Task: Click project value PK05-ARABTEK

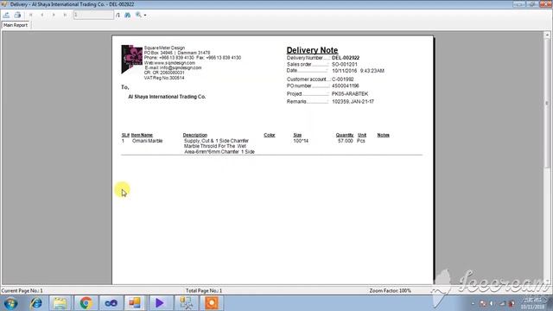Action: coord(350,94)
